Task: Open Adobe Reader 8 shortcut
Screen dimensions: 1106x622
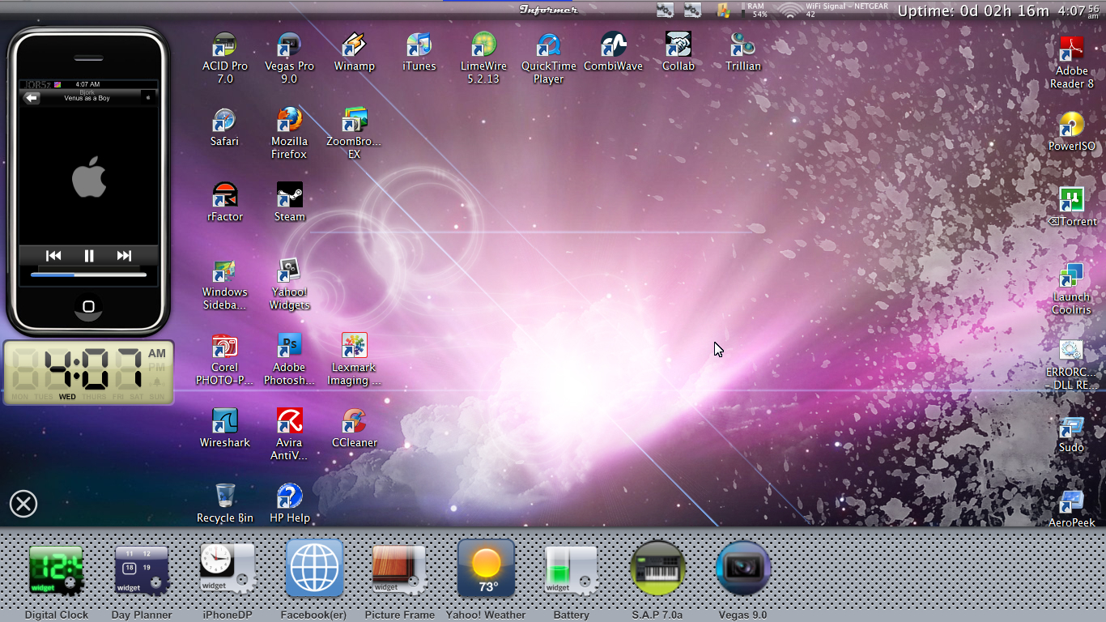Action: point(1071,62)
